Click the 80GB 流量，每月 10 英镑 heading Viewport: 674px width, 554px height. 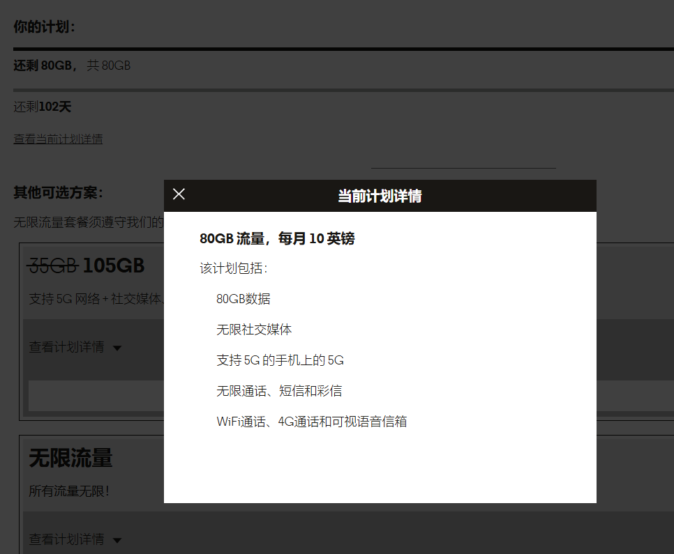point(276,238)
